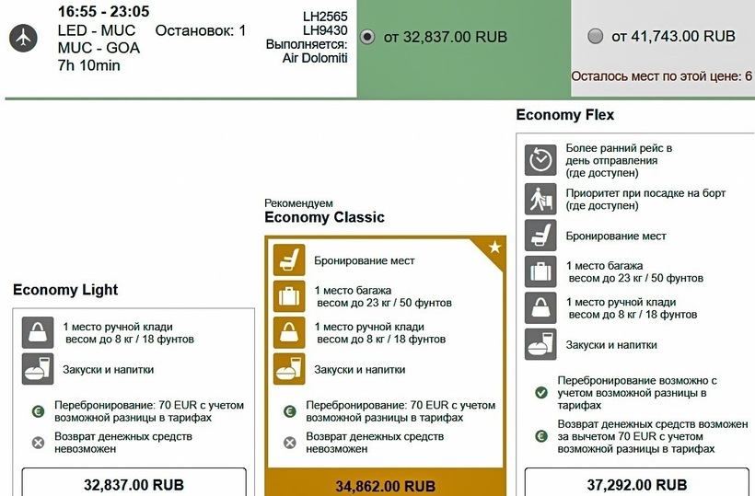The height and width of the screenshot is (496, 755).
Task: Choose Economy Light for 32,837.00 RUB
Action: [134, 482]
